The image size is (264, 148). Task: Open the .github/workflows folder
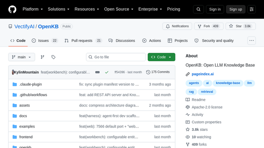(x=33, y=95)
